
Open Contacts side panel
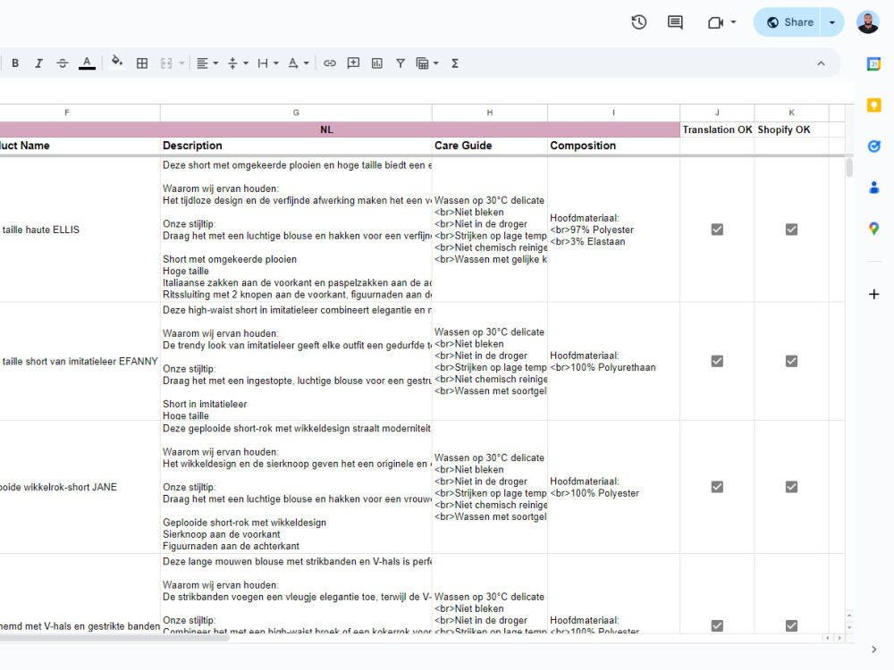[874, 188]
